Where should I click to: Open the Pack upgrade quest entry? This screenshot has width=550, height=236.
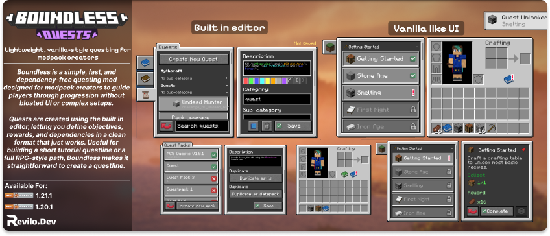coord(194,117)
